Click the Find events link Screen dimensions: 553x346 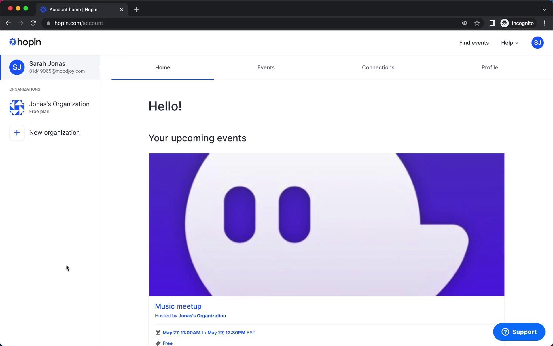474,43
